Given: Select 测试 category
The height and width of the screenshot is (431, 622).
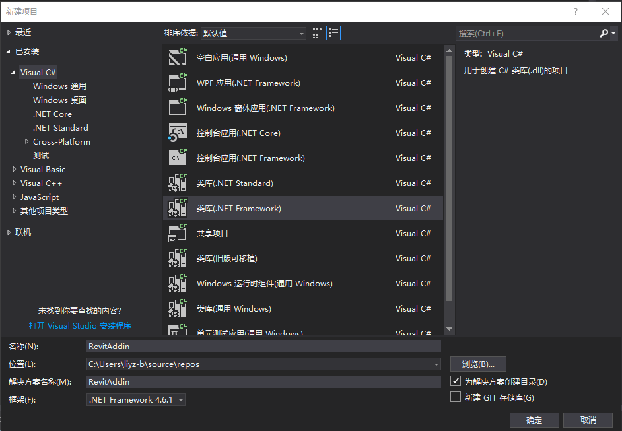Looking at the screenshot, I should 41,155.
